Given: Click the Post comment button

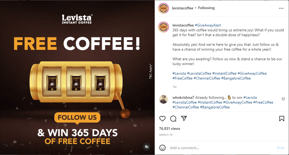Looking at the screenshot, I should 281,148.
